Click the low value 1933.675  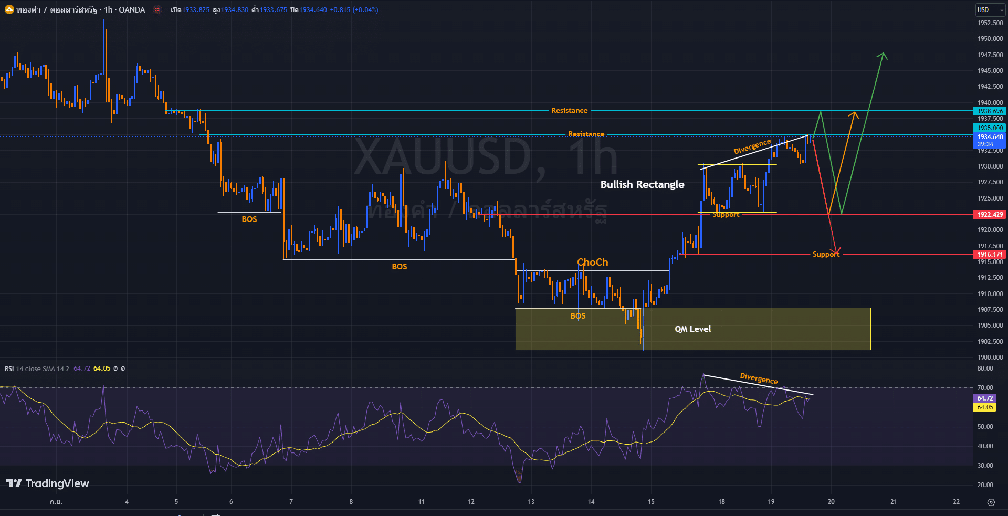(x=273, y=10)
